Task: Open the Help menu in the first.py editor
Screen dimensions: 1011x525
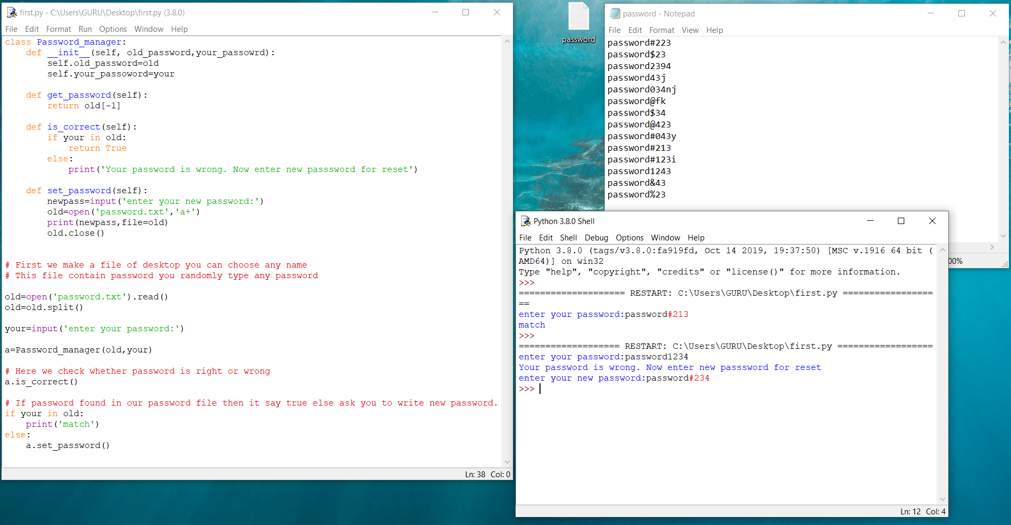Action: tap(179, 29)
